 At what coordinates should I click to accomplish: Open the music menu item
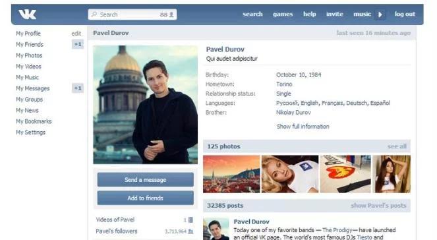pos(362,15)
